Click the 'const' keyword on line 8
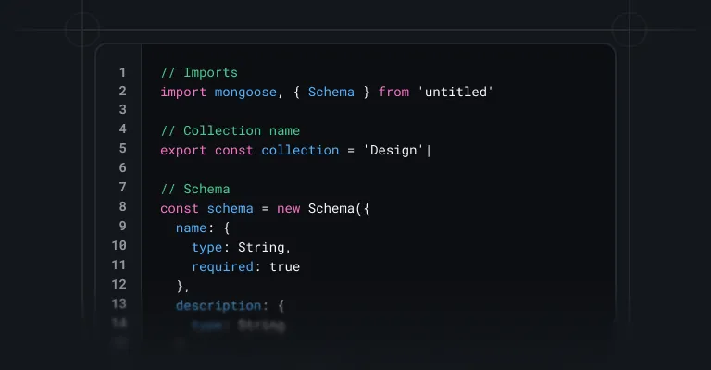This screenshot has height=370, width=711. (x=180, y=209)
